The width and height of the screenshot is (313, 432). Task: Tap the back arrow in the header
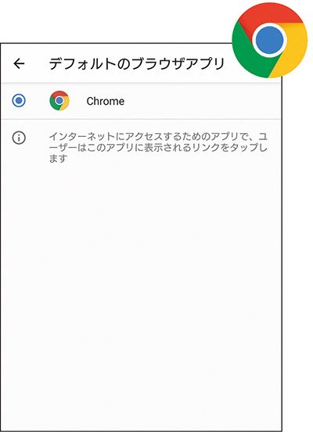19,63
